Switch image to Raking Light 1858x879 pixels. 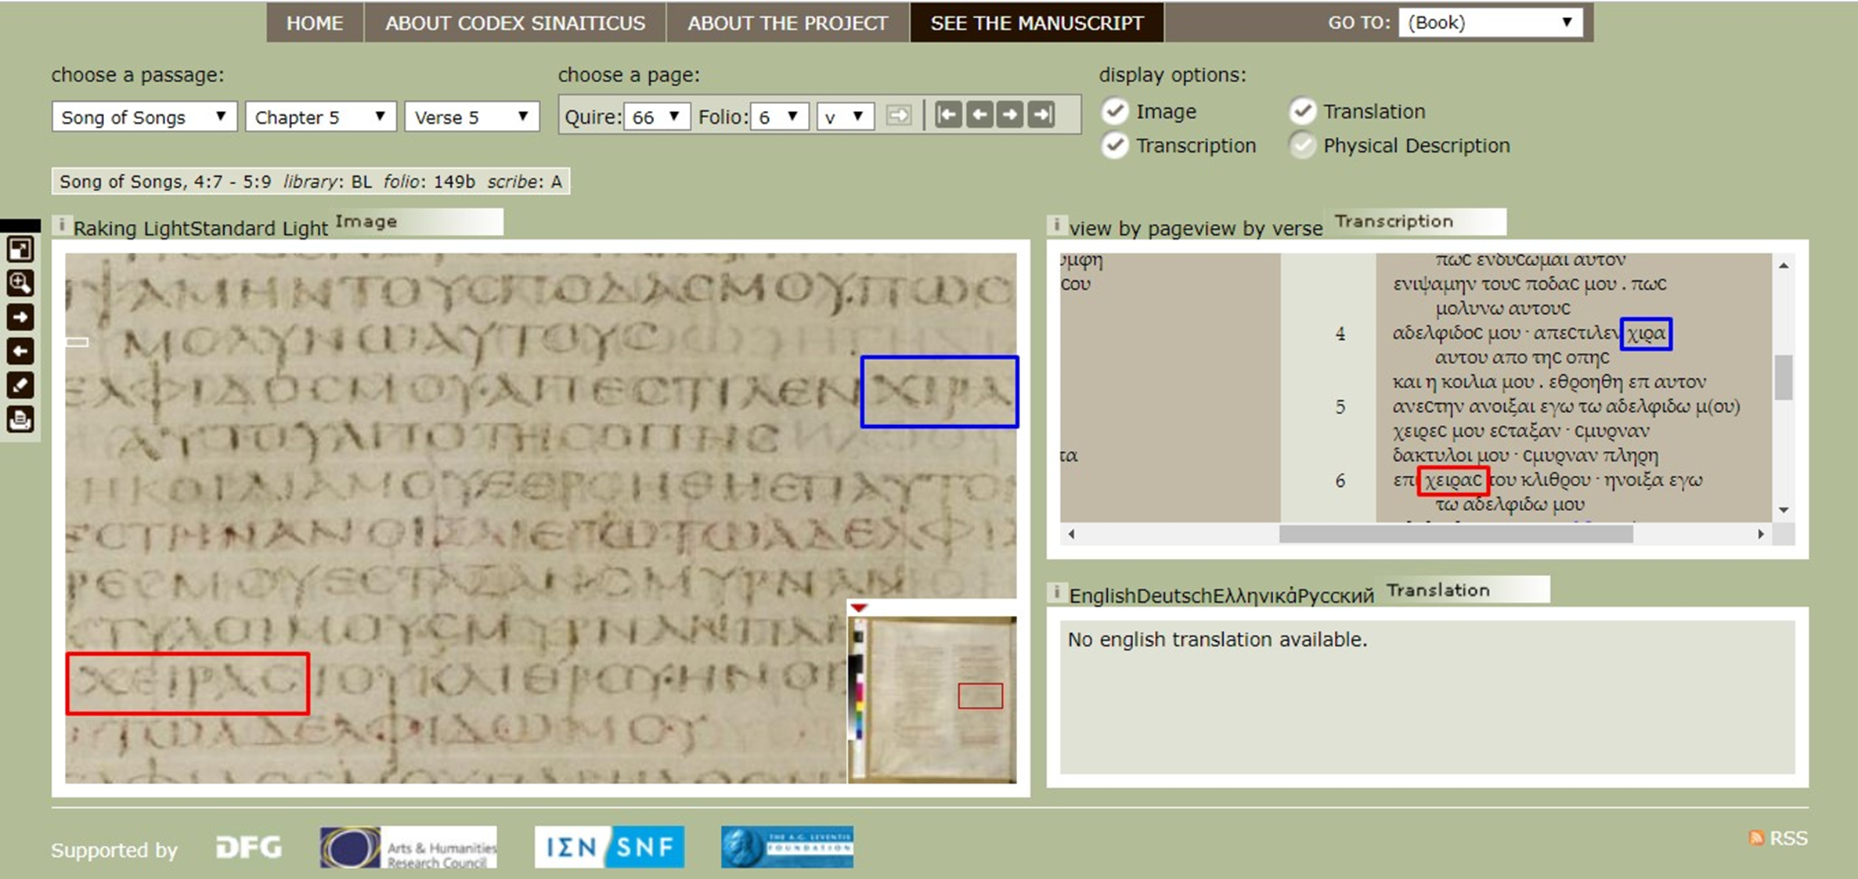pos(132,229)
